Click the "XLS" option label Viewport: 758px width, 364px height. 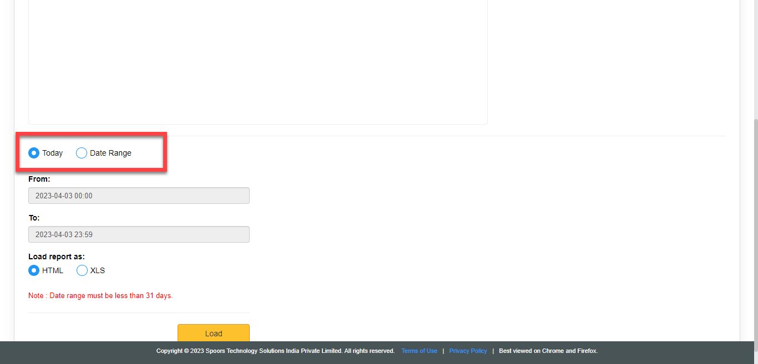tap(98, 270)
